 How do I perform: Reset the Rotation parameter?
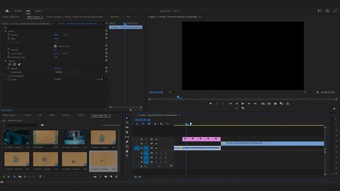coord(106,49)
